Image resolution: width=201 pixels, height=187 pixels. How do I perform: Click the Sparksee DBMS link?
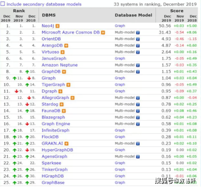[x=51, y=163]
